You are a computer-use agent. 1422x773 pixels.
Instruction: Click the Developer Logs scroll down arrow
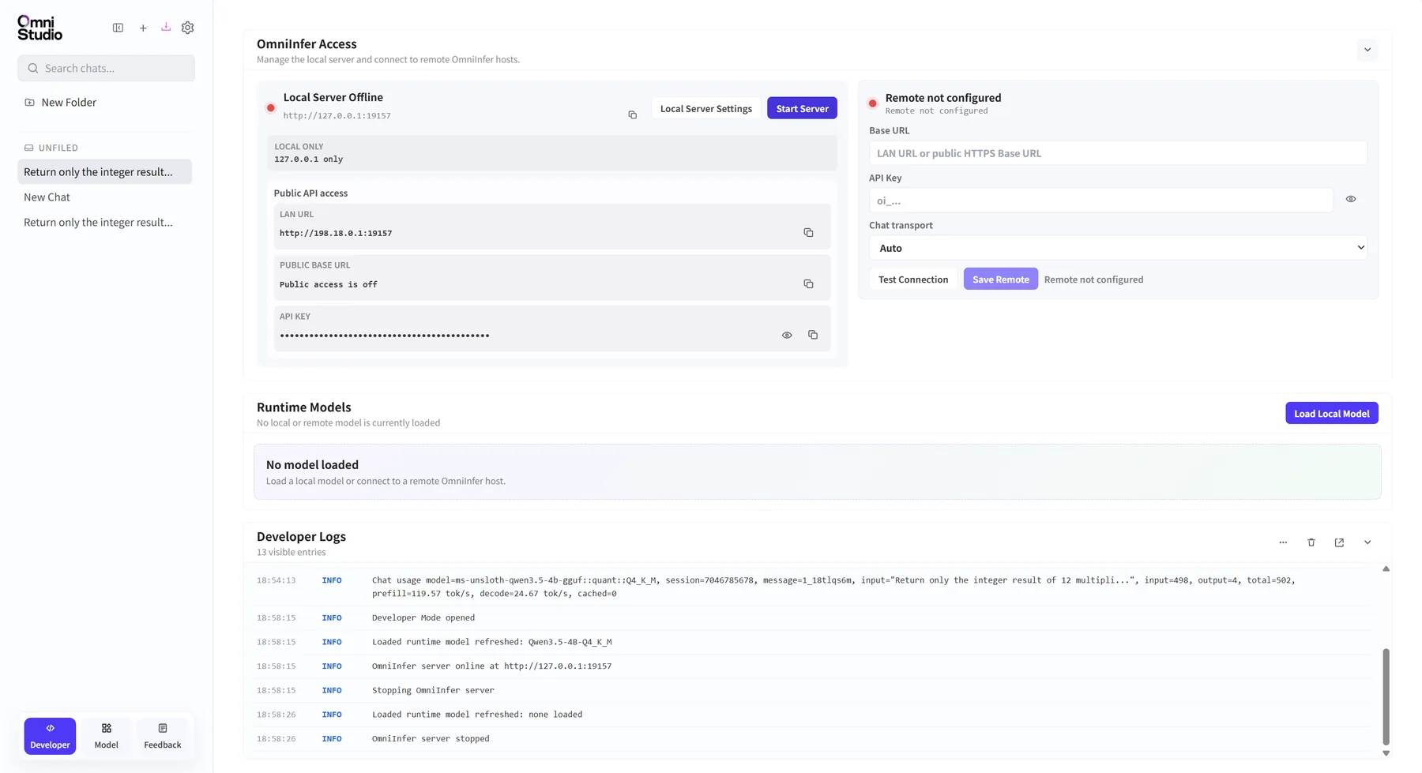tap(1386, 753)
